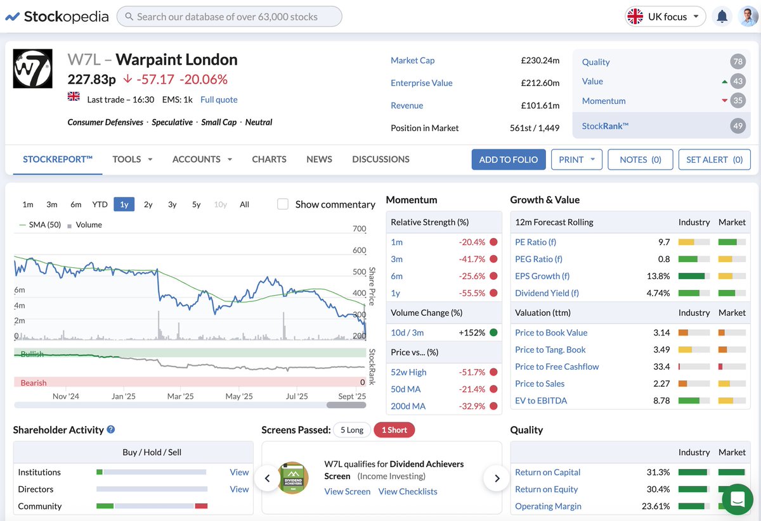
Task: Open the PE Ratio (f) metric
Action: 535,242
